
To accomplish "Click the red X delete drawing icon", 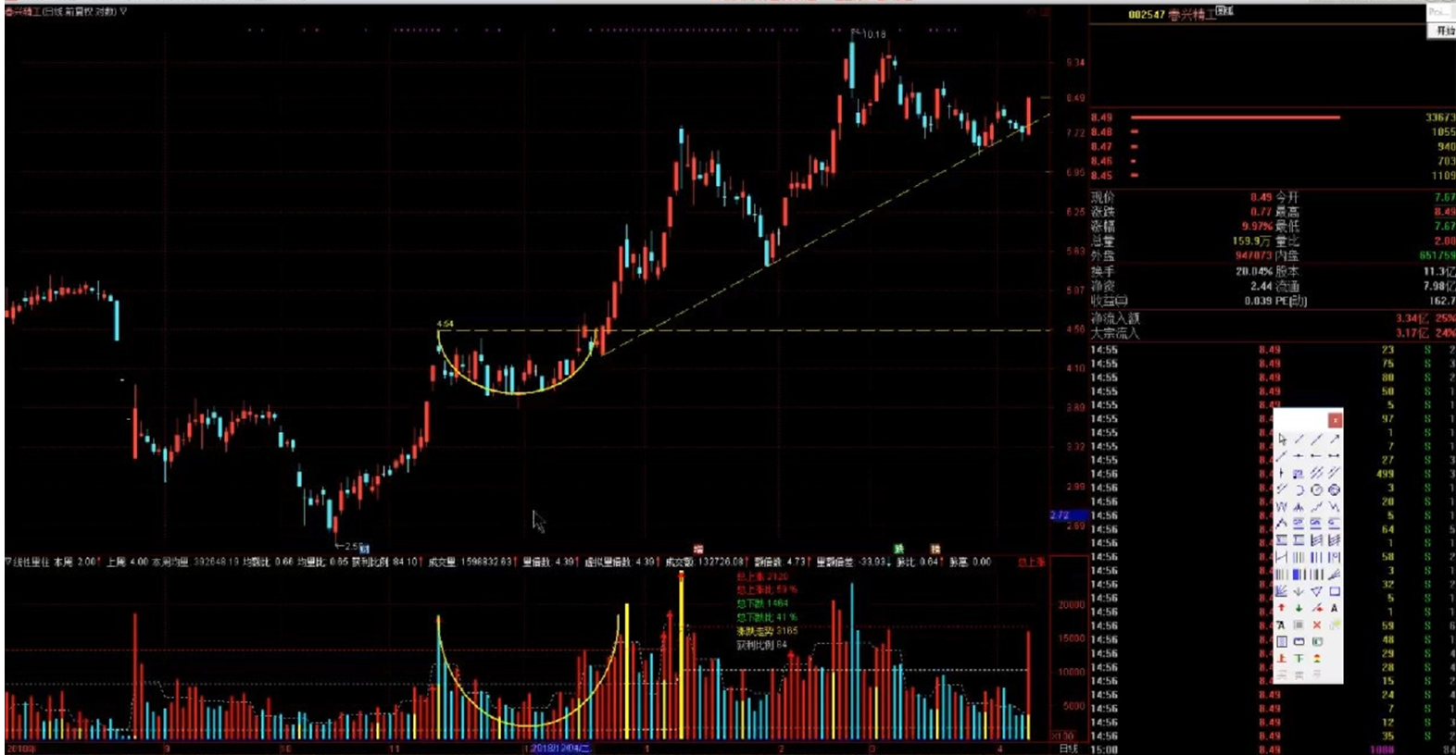I will point(1316,625).
